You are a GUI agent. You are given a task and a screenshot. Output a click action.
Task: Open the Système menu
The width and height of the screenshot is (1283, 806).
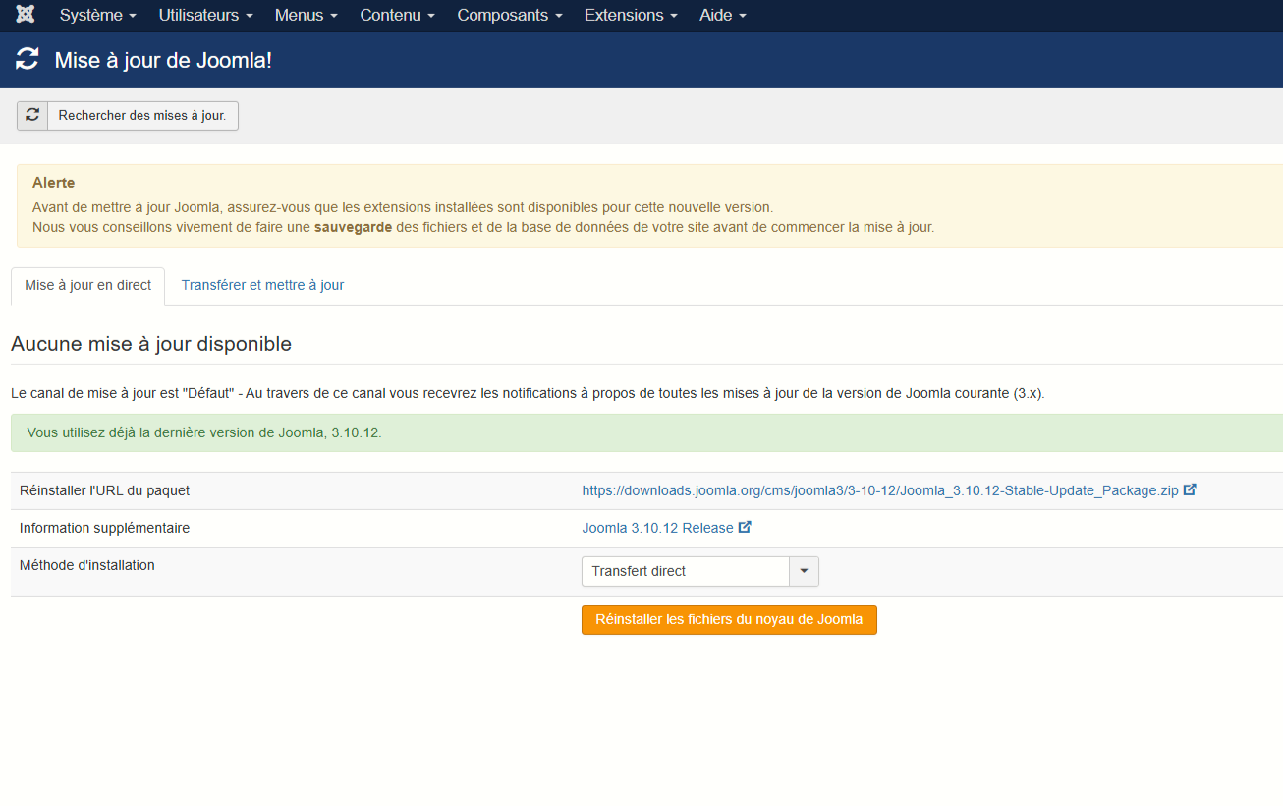(x=97, y=16)
